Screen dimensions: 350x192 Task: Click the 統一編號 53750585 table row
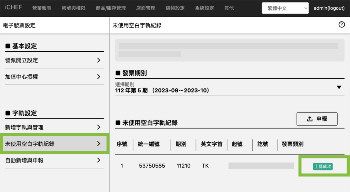152,166
